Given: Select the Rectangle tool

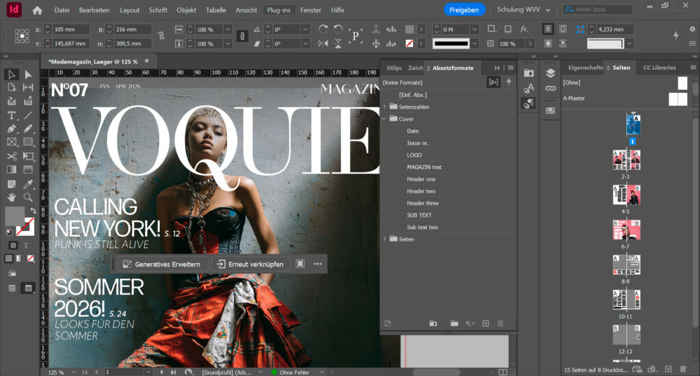Looking at the screenshot, I should pyautogui.click(x=28, y=142).
